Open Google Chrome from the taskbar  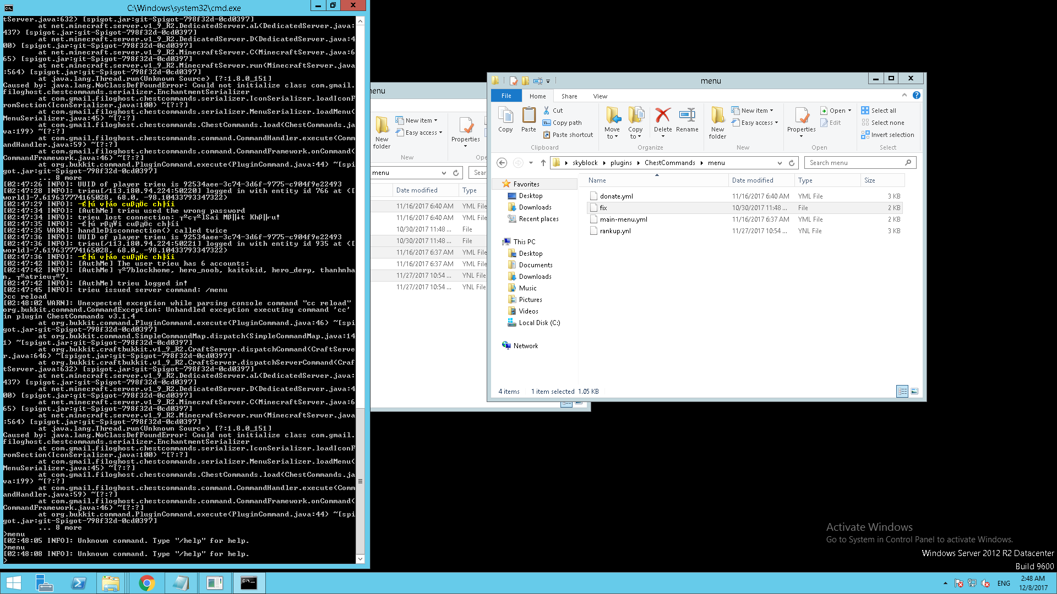146,583
